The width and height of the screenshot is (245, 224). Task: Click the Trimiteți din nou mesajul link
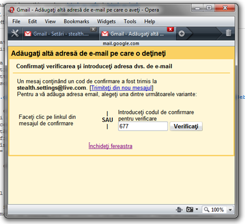pos(121,88)
